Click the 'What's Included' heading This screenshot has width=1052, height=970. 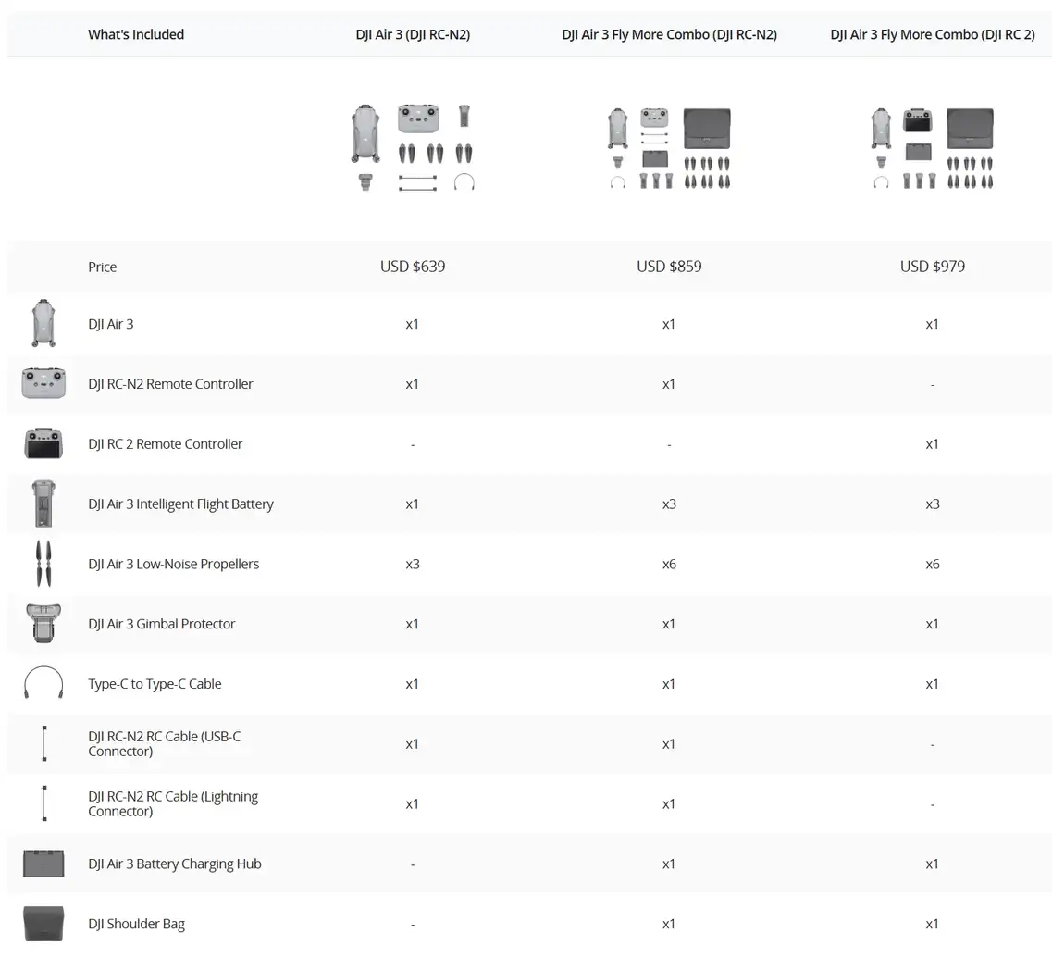coord(136,34)
